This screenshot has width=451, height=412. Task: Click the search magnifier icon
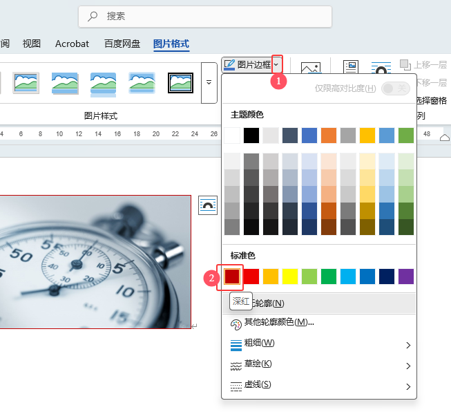point(93,17)
